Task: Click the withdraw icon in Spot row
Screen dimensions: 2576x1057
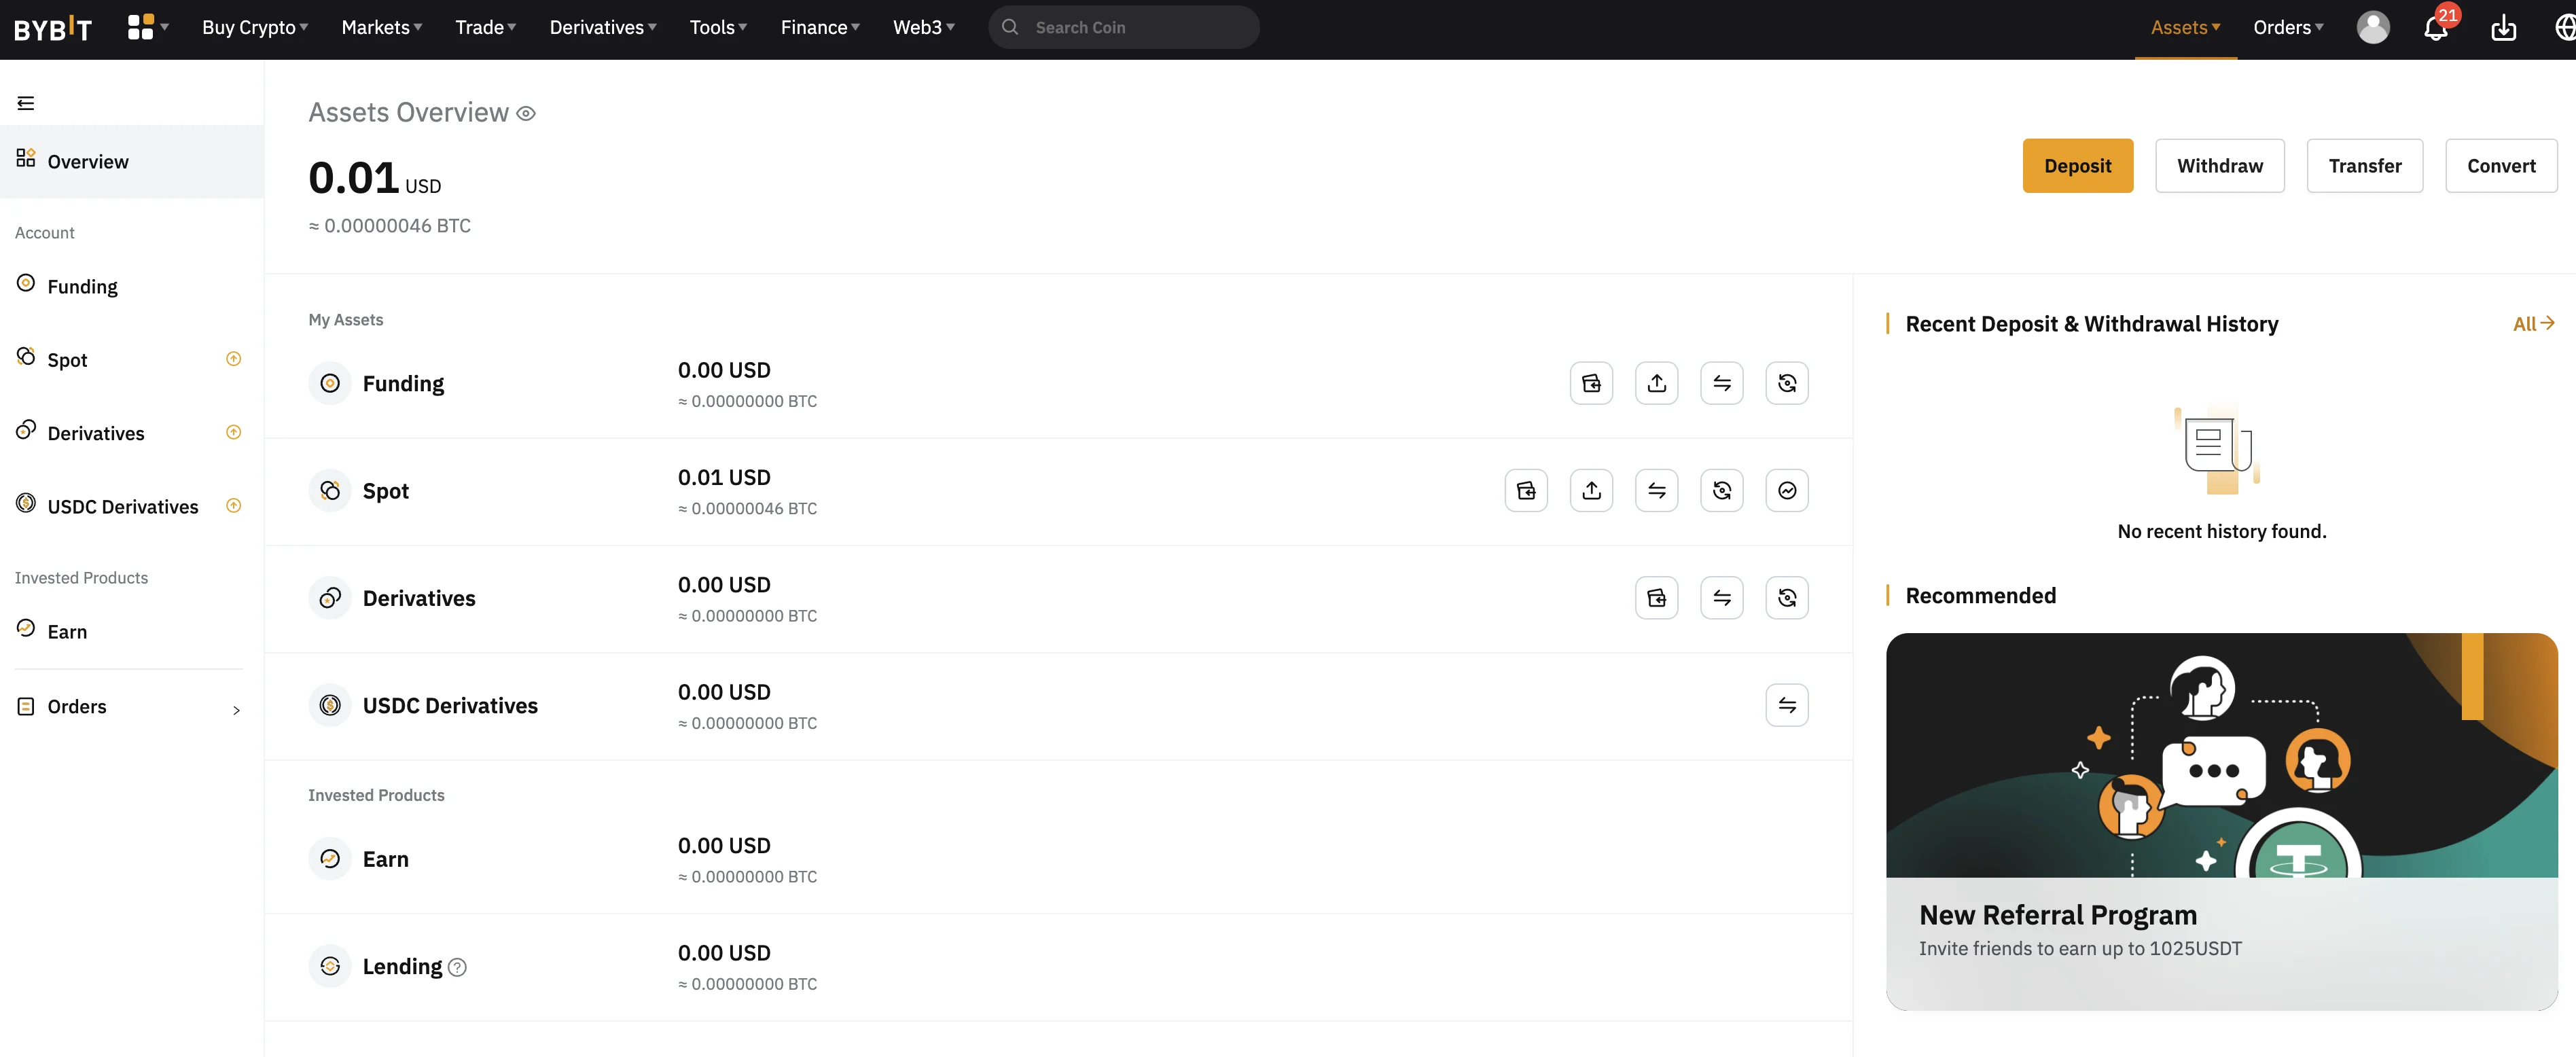Action: [x=1591, y=490]
